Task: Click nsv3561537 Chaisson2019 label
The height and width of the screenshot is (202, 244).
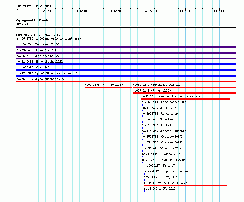Action: [162, 142]
